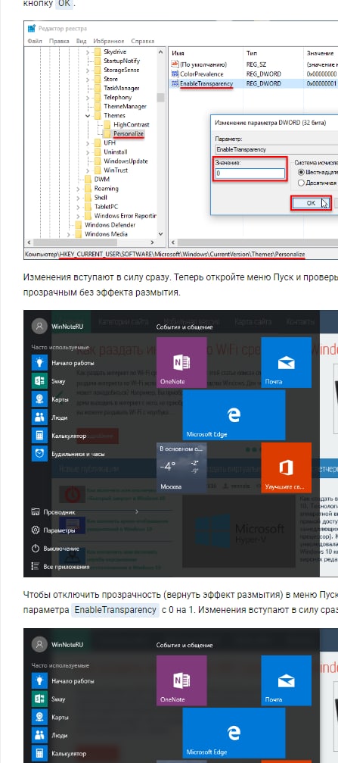Click the Карты icon in upper Start menu
The height and width of the screenshot is (763, 338).
[x=39, y=399]
